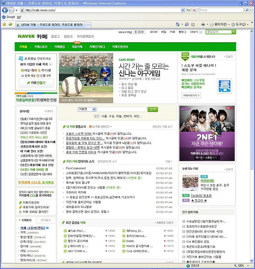Click the browser Back arrow button
The width and height of the screenshot is (255, 269).
coord(5,10)
